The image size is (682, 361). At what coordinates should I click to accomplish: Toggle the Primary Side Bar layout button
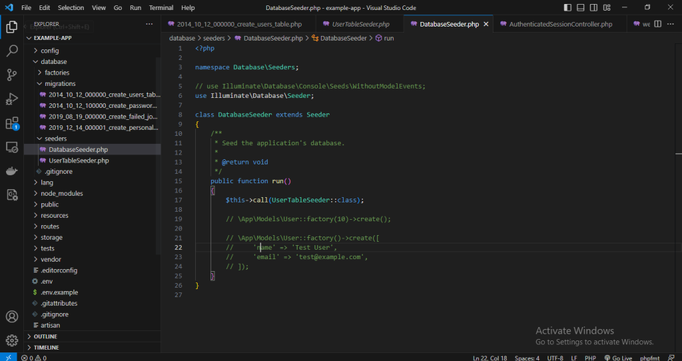(x=567, y=7)
